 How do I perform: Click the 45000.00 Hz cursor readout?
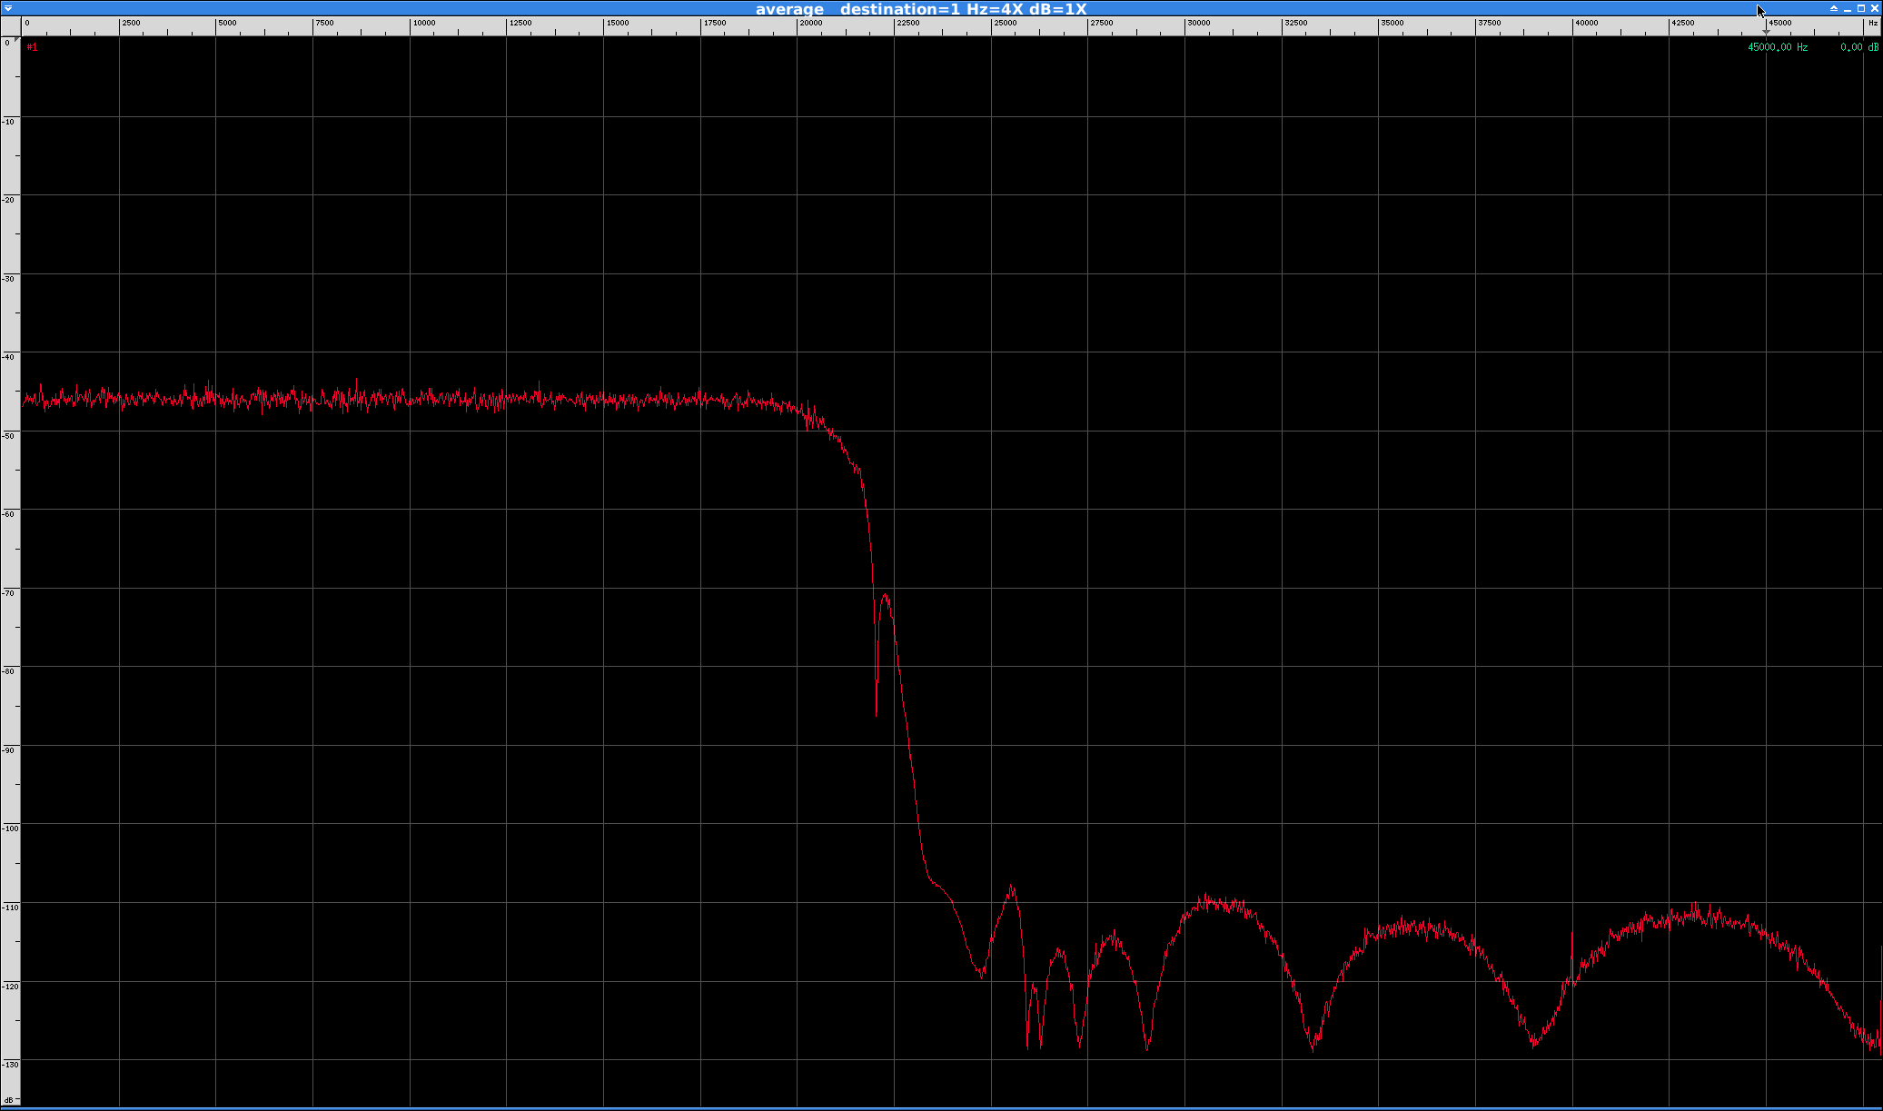click(1777, 47)
